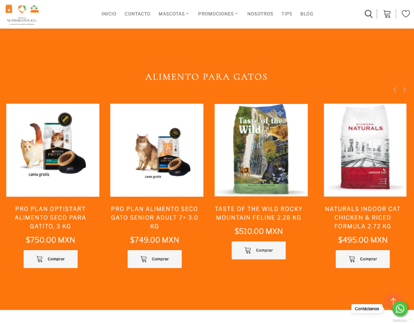Image resolution: width=414 pixels, height=323 pixels.
Task: Open the shopping cart icon in header
Action: point(387,14)
